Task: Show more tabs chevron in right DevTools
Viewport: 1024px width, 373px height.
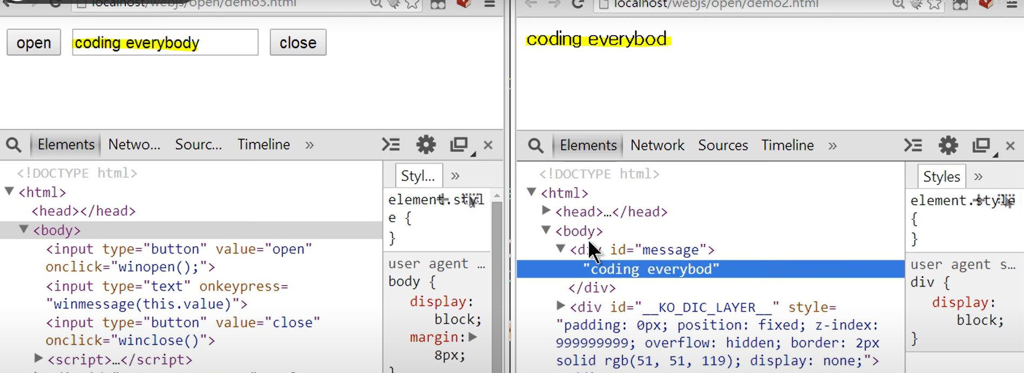Action: pos(832,146)
